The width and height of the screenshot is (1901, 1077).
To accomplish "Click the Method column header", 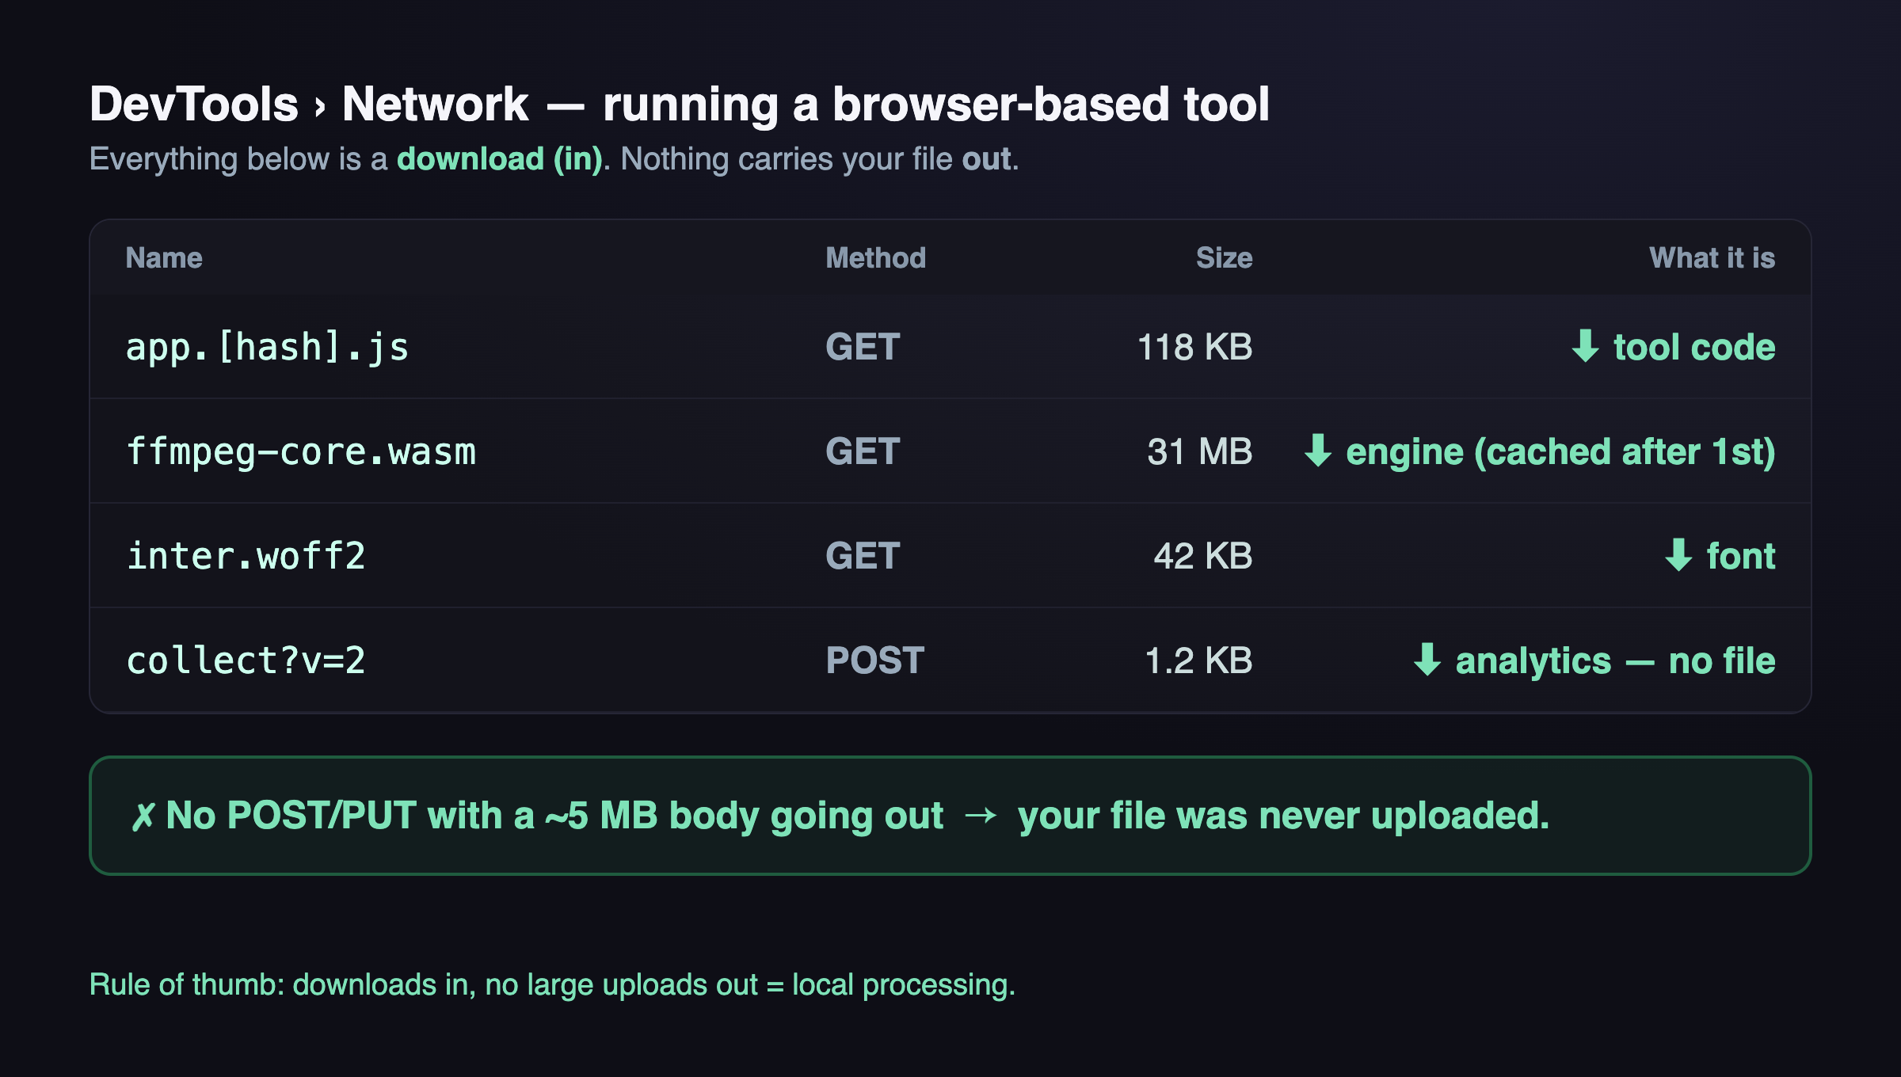I will click(875, 257).
